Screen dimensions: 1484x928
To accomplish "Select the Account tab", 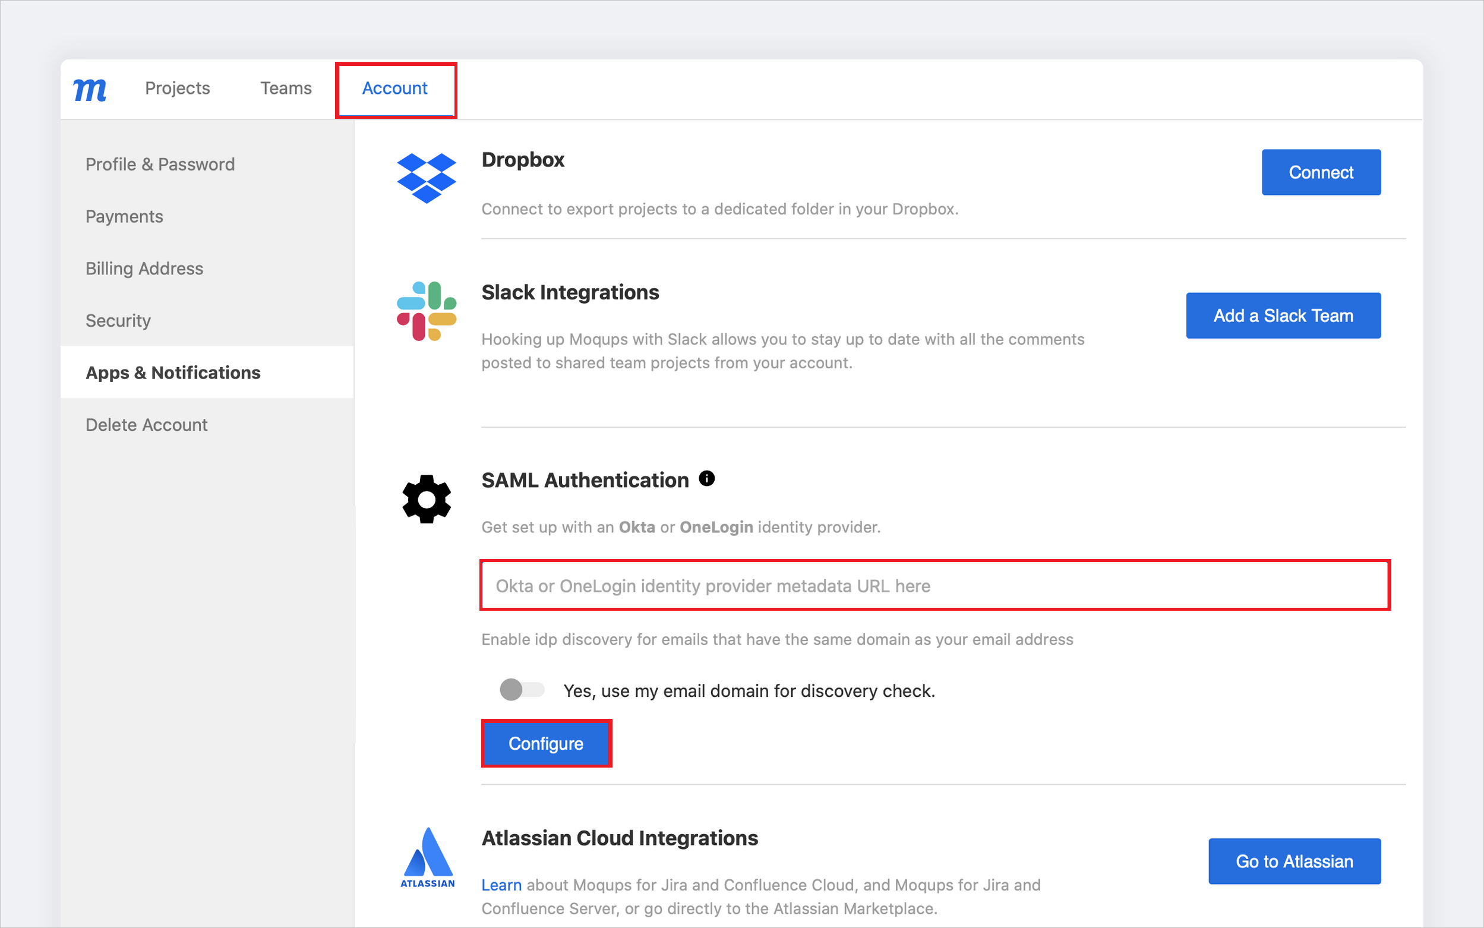I will tap(396, 89).
